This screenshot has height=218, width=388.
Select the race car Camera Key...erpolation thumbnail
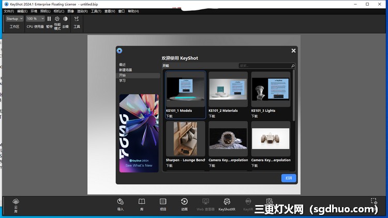pyautogui.click(x=271, y=138)
